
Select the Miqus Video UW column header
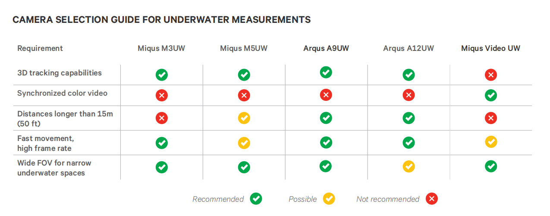(490, 48)
